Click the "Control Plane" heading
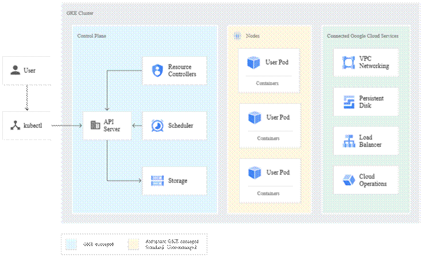This screenshot has height=257, width=423. (x=92, y=36)
